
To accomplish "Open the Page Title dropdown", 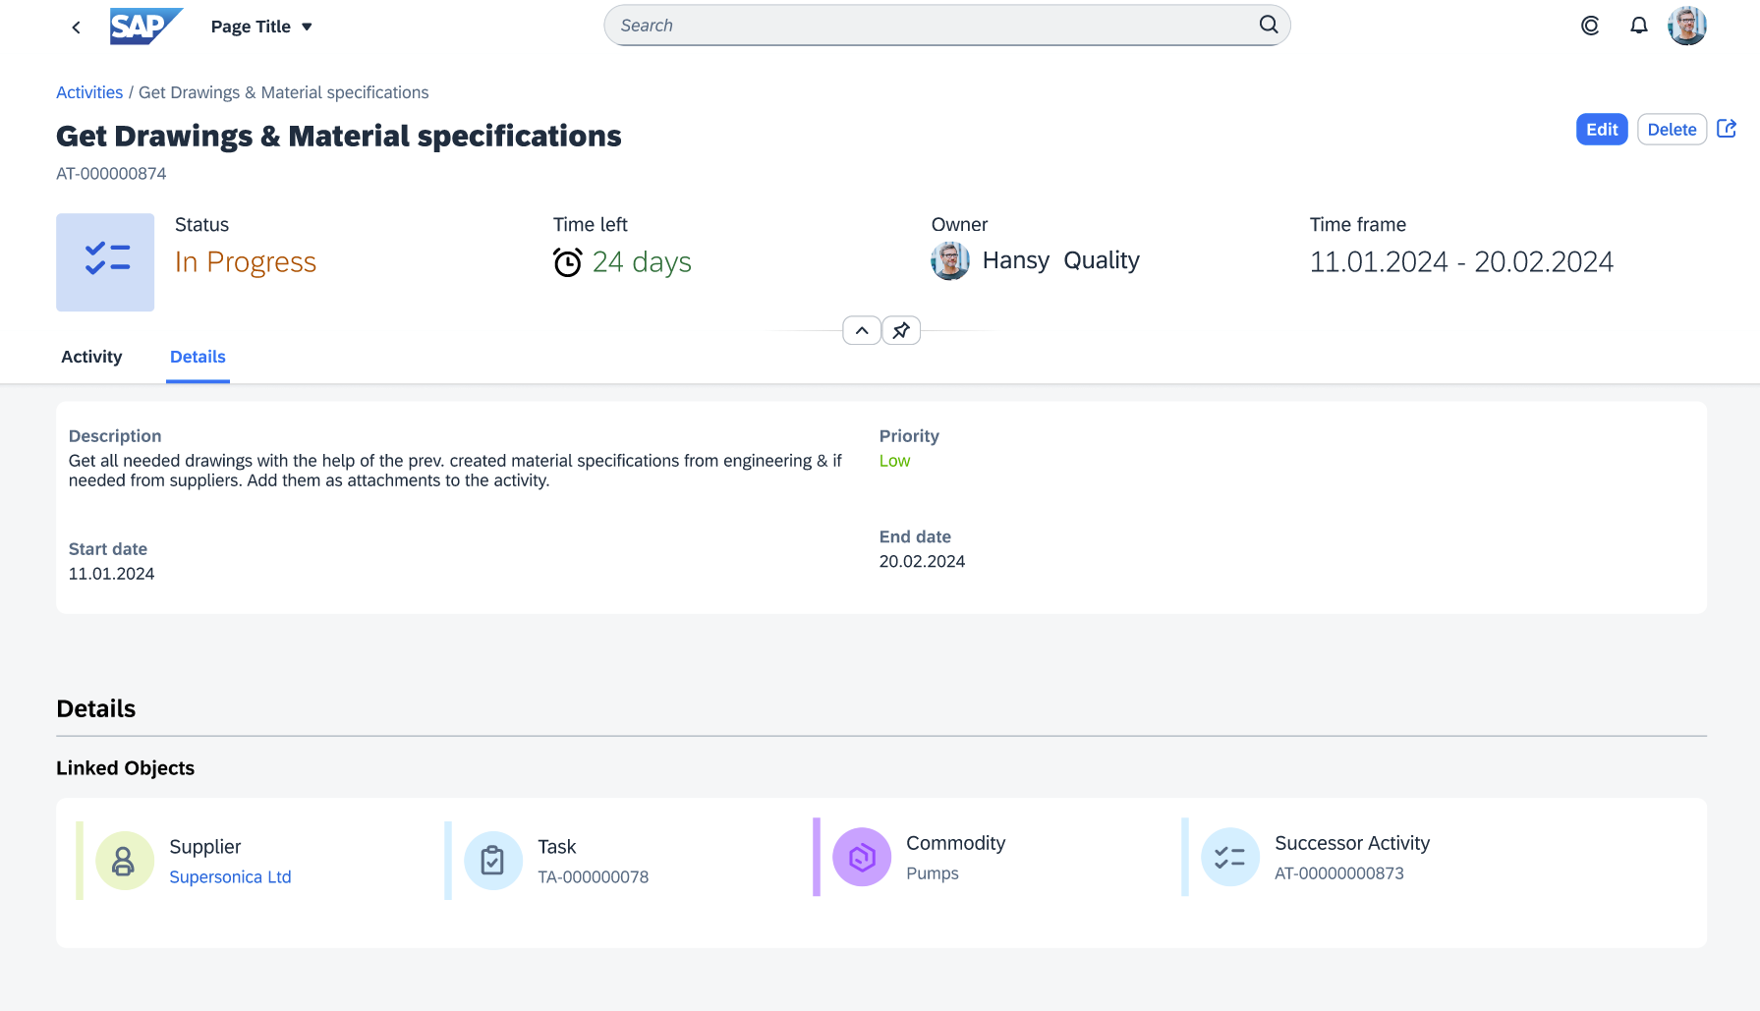I will pos(260,27).
